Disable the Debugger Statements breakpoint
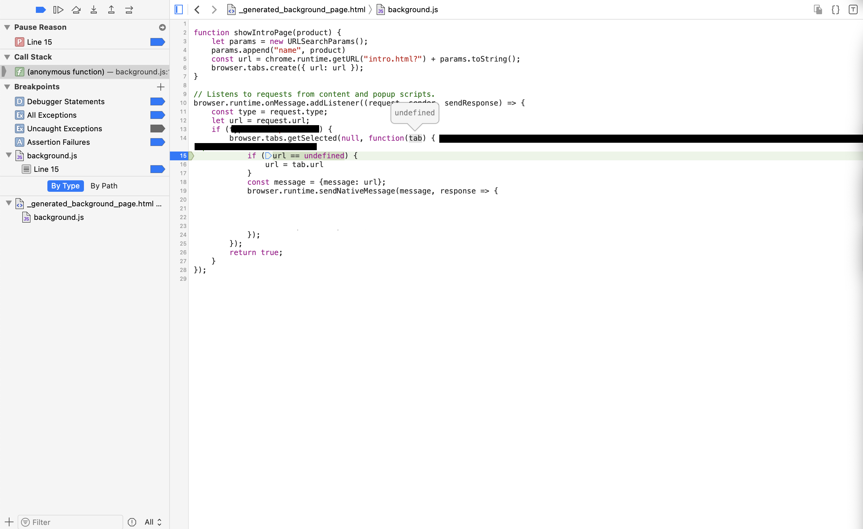This screenshot has width=863, height=529. click(157, 101)
